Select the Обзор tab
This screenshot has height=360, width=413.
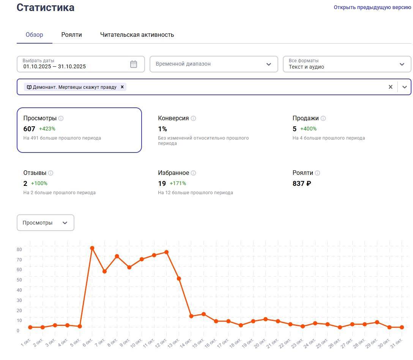(34, 35)
